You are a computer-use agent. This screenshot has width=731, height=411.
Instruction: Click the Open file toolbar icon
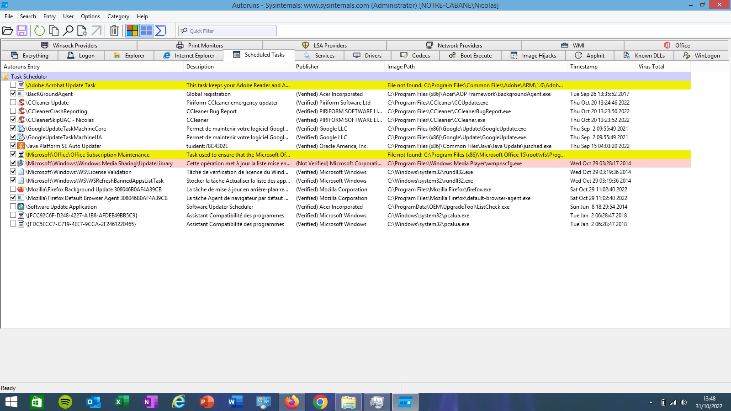[8, 31]
